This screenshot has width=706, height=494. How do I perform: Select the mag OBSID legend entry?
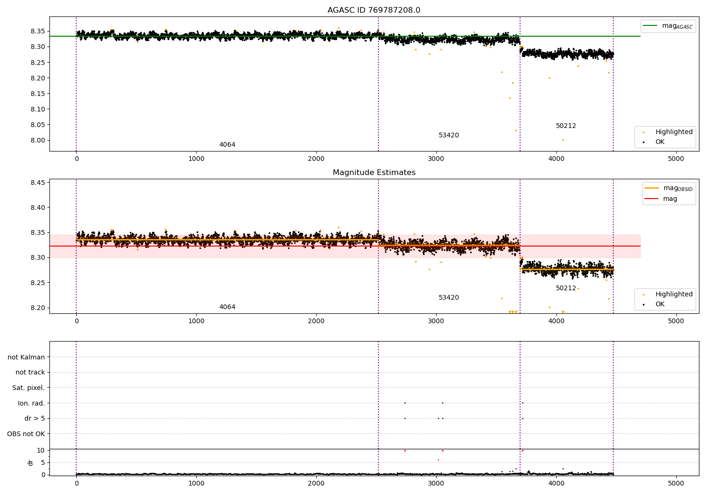[x=669, y=188]
